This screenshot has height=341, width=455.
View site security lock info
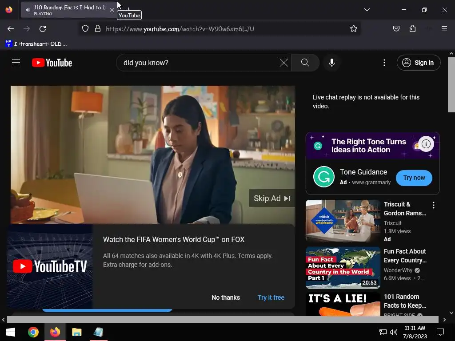point(98,29)
